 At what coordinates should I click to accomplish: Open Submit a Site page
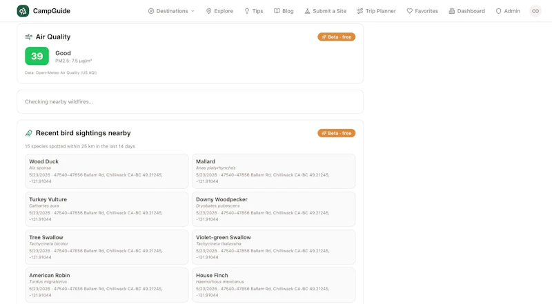point(325,11)
